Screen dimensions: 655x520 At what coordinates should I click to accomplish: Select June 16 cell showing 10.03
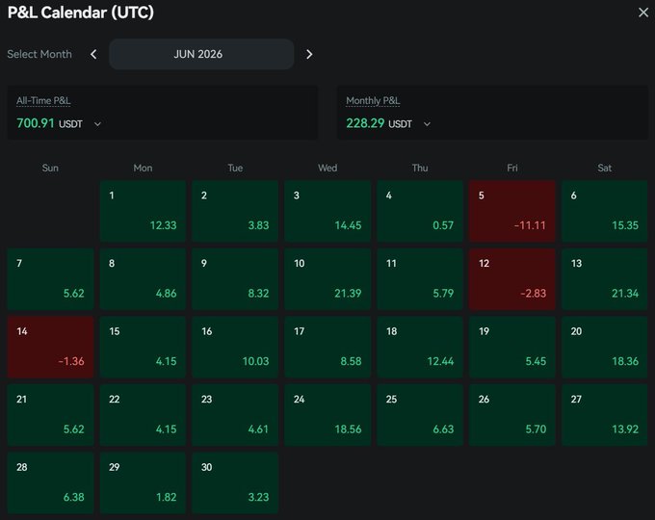[235, 347]
